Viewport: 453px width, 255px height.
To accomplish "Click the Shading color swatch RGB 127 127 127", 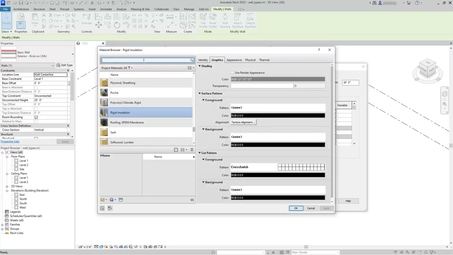I will pyautogui.click(x=278, y=79).
